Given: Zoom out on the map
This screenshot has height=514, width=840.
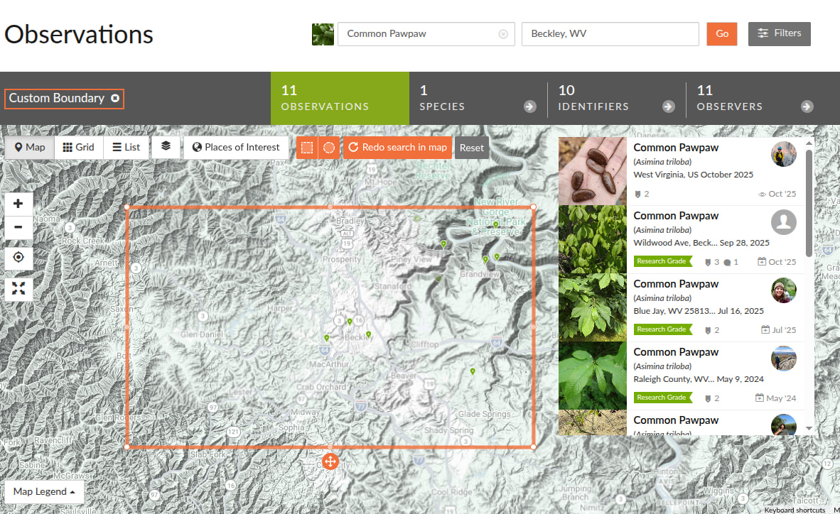Looking at the screenshot, I should click(18, 228).
